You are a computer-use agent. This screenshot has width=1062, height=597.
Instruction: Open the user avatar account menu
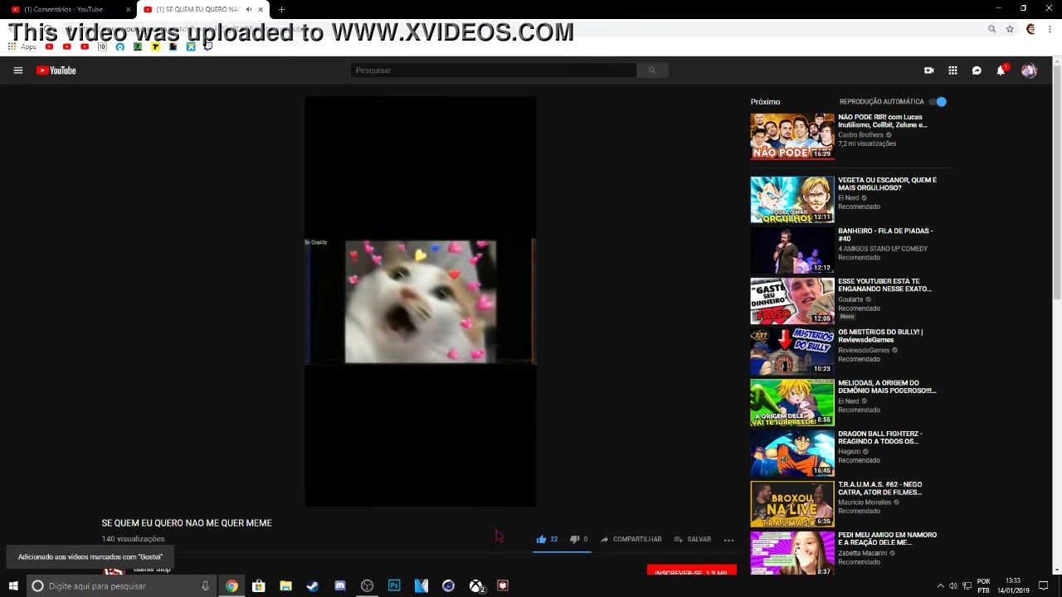[x=1029, y=70]
